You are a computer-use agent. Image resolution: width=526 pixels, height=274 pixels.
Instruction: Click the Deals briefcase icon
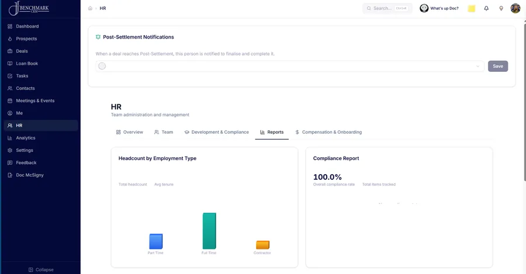click(x=10, y=51)
